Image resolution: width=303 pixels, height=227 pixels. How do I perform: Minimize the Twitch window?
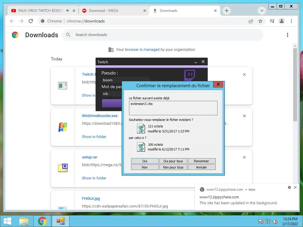(x=196, y=62)
